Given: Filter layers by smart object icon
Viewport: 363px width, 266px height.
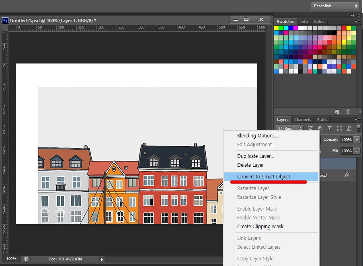Looking at the screenshot, I should pyautogui.click(x=349, y=128).
